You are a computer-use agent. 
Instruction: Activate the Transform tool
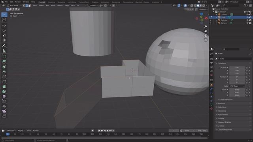point(4,40)
